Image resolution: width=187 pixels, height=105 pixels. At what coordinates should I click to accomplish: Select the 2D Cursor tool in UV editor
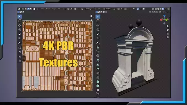20,21
